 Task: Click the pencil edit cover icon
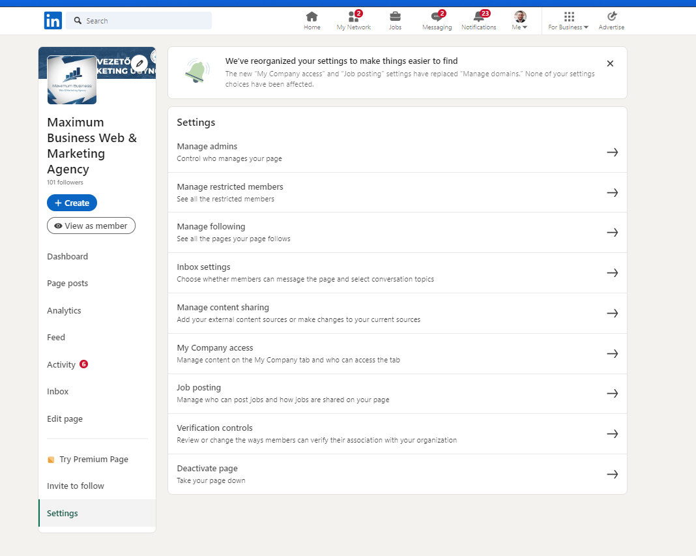(x=139, y=63)
